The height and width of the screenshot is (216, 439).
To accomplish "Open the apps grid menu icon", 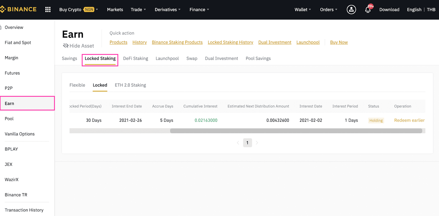I will click(48, 10).
